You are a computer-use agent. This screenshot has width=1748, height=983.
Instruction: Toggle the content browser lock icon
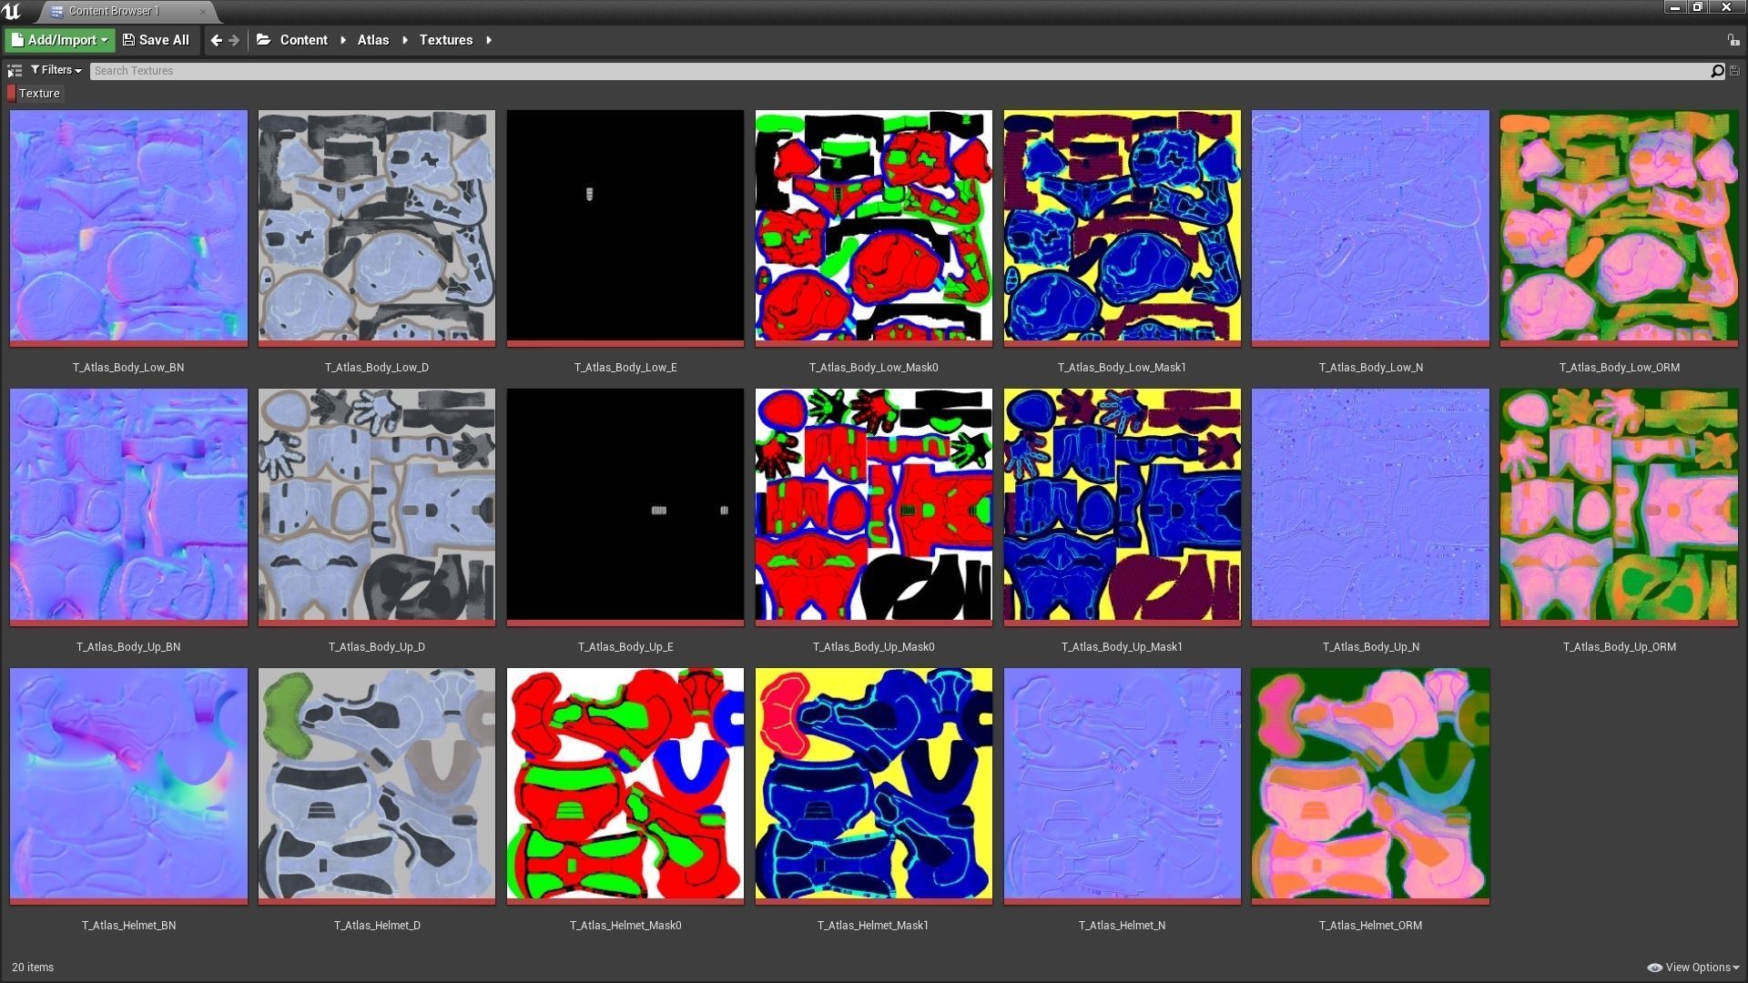tap(1733, 40)
